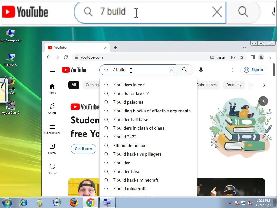The width and height of the screenshot is (277, 208).
Task: Select the All filter chip
Action: point(74,85)
